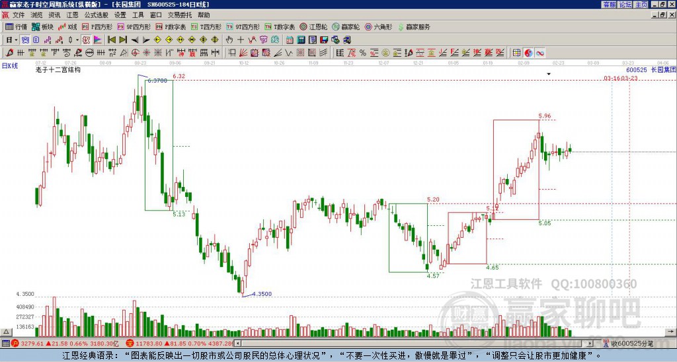
Task: Click the 主页 homepage button
Action: tap(641, 5)
